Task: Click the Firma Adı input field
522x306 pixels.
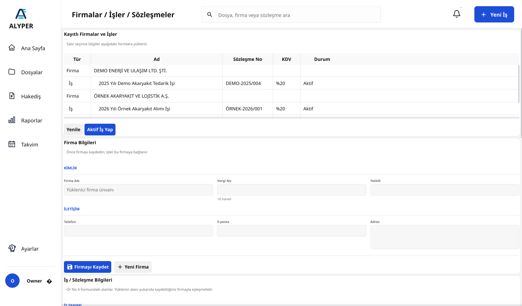Action: [x=138, y=190]
